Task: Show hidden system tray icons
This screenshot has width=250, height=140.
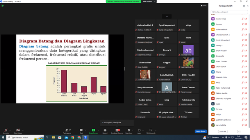Action: (223, 137)
